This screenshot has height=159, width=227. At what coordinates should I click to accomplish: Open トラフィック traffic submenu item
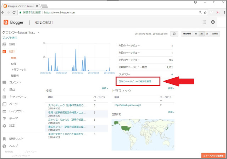pyautogui.click(x=19, y=70)
